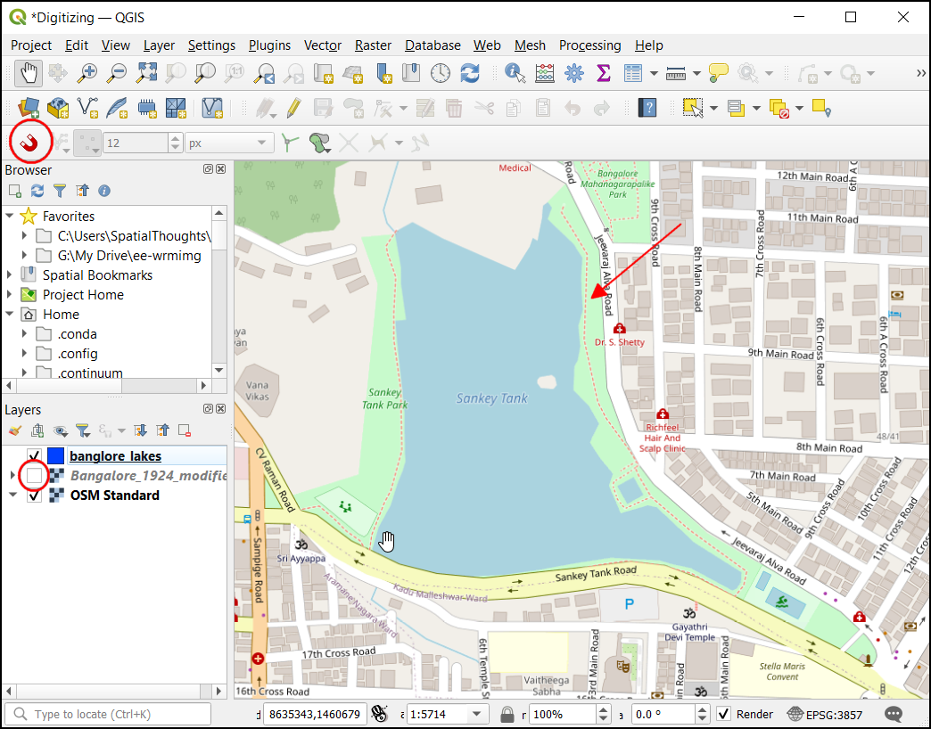This screenshot has height=729, width=931.
Task: Open the Plugins menu
Action: click(269, 45)
